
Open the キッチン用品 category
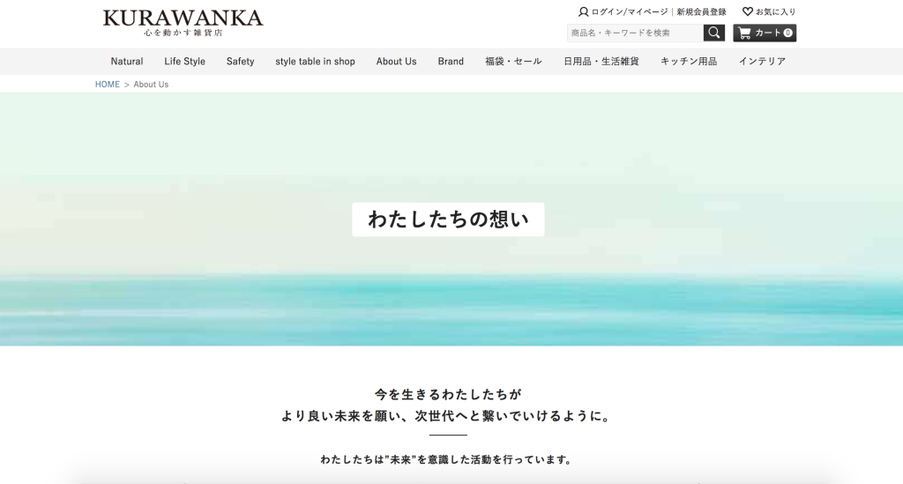coord(688,61)
